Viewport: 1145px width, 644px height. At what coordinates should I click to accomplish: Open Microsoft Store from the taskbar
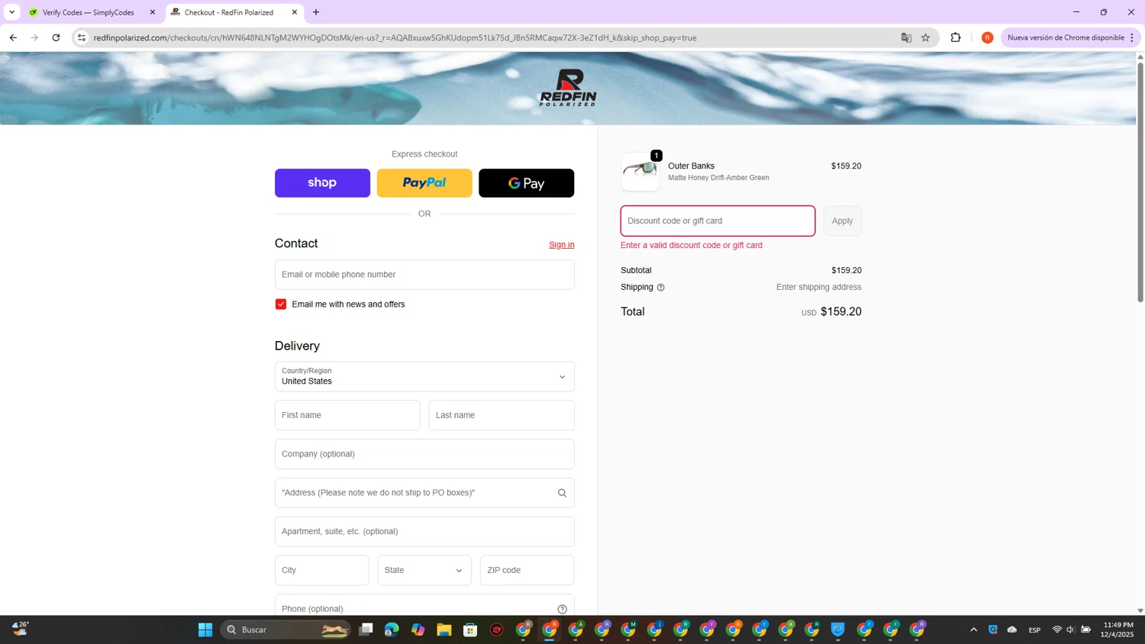[470, 630]
